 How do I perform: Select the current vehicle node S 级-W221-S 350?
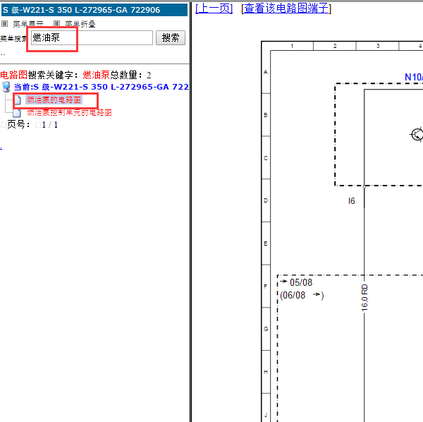click(101, 87)
